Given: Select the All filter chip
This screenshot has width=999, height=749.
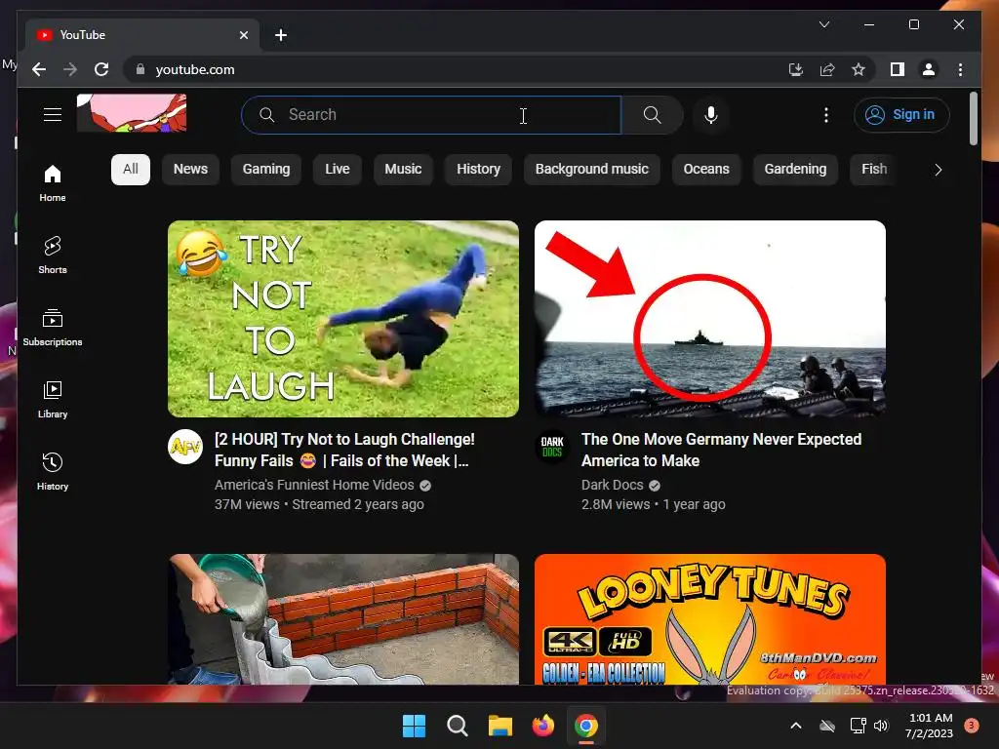Looking at the screenshot, I should click(131, 170).
